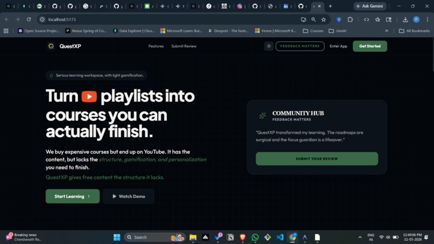Open the Apps grid in bookmarks bar
The image size is (434, 244).
tap(6, 31)
